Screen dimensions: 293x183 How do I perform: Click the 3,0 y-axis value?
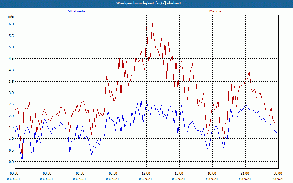click(11, 93)
